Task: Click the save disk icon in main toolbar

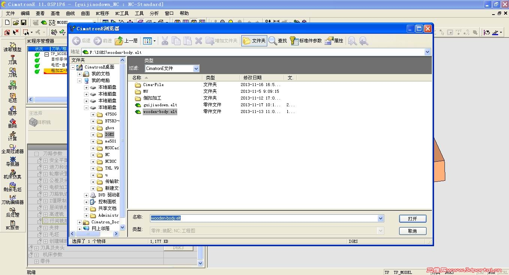Action: coord(23,23)
